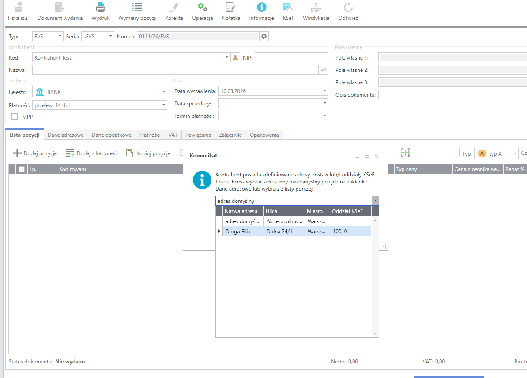Image resolution: width=527 pixels, height=378 pixels.
Task: Open Wymiary pozycji tool
Action: (x=137, y=7)
